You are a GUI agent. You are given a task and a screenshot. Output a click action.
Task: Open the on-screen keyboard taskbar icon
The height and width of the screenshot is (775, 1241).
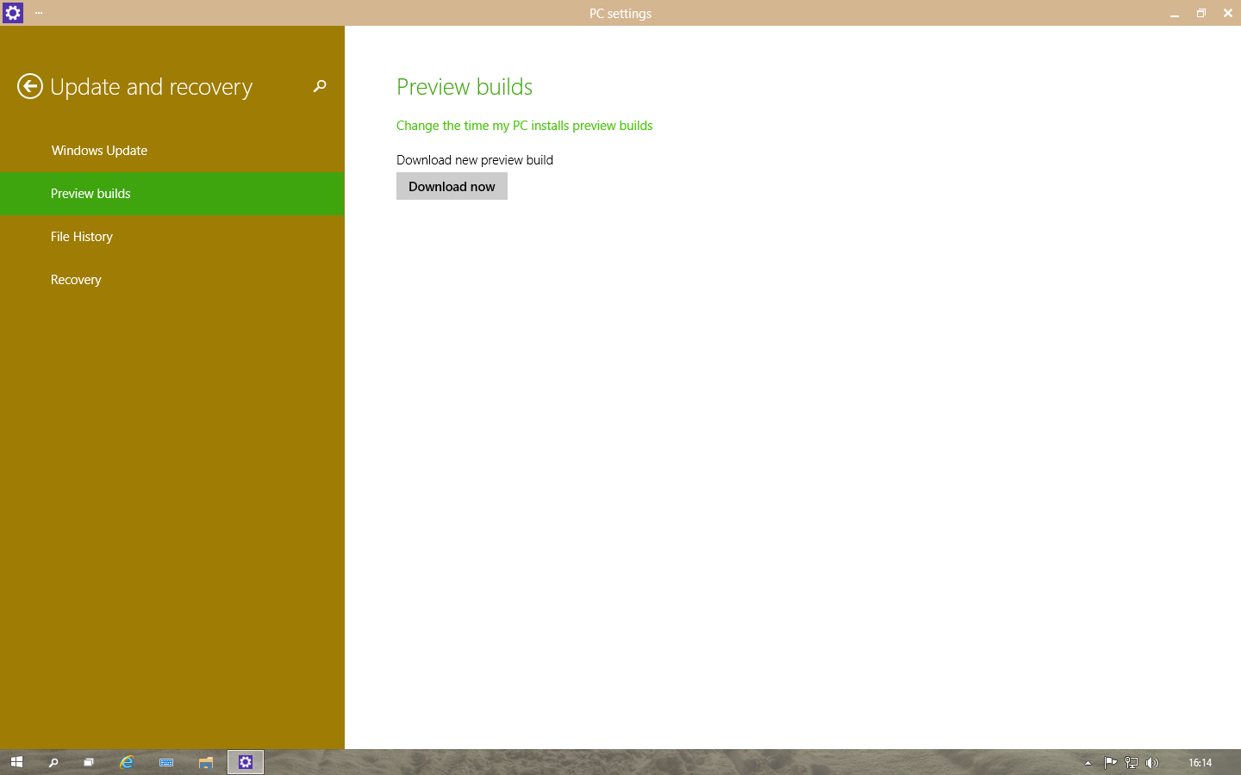[x=166, y=762]
